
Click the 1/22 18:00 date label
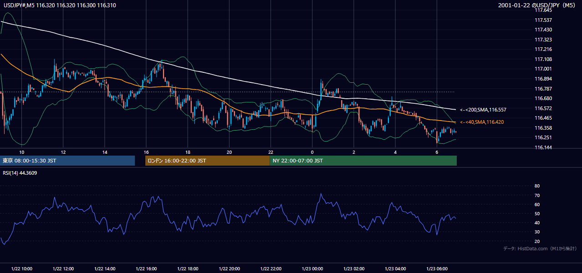pyautogui.click(x=188, y=268)
